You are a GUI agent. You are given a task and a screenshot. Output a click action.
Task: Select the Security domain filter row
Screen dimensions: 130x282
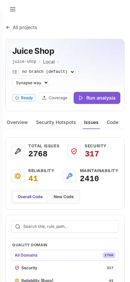[65, 268]
